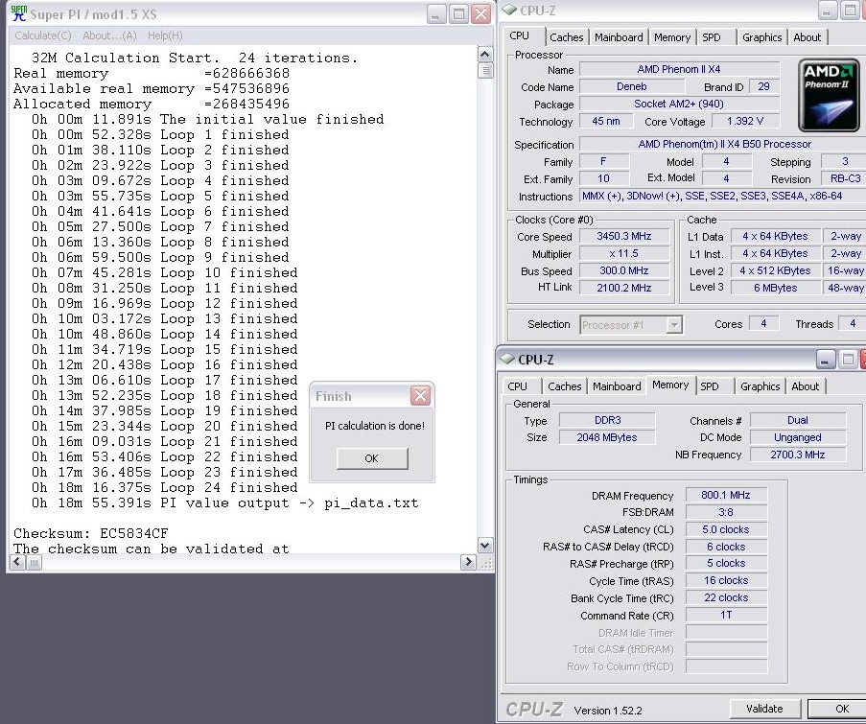
Task: Select the Caches tab in top CPU-Z window
Action: click(567, 37)
